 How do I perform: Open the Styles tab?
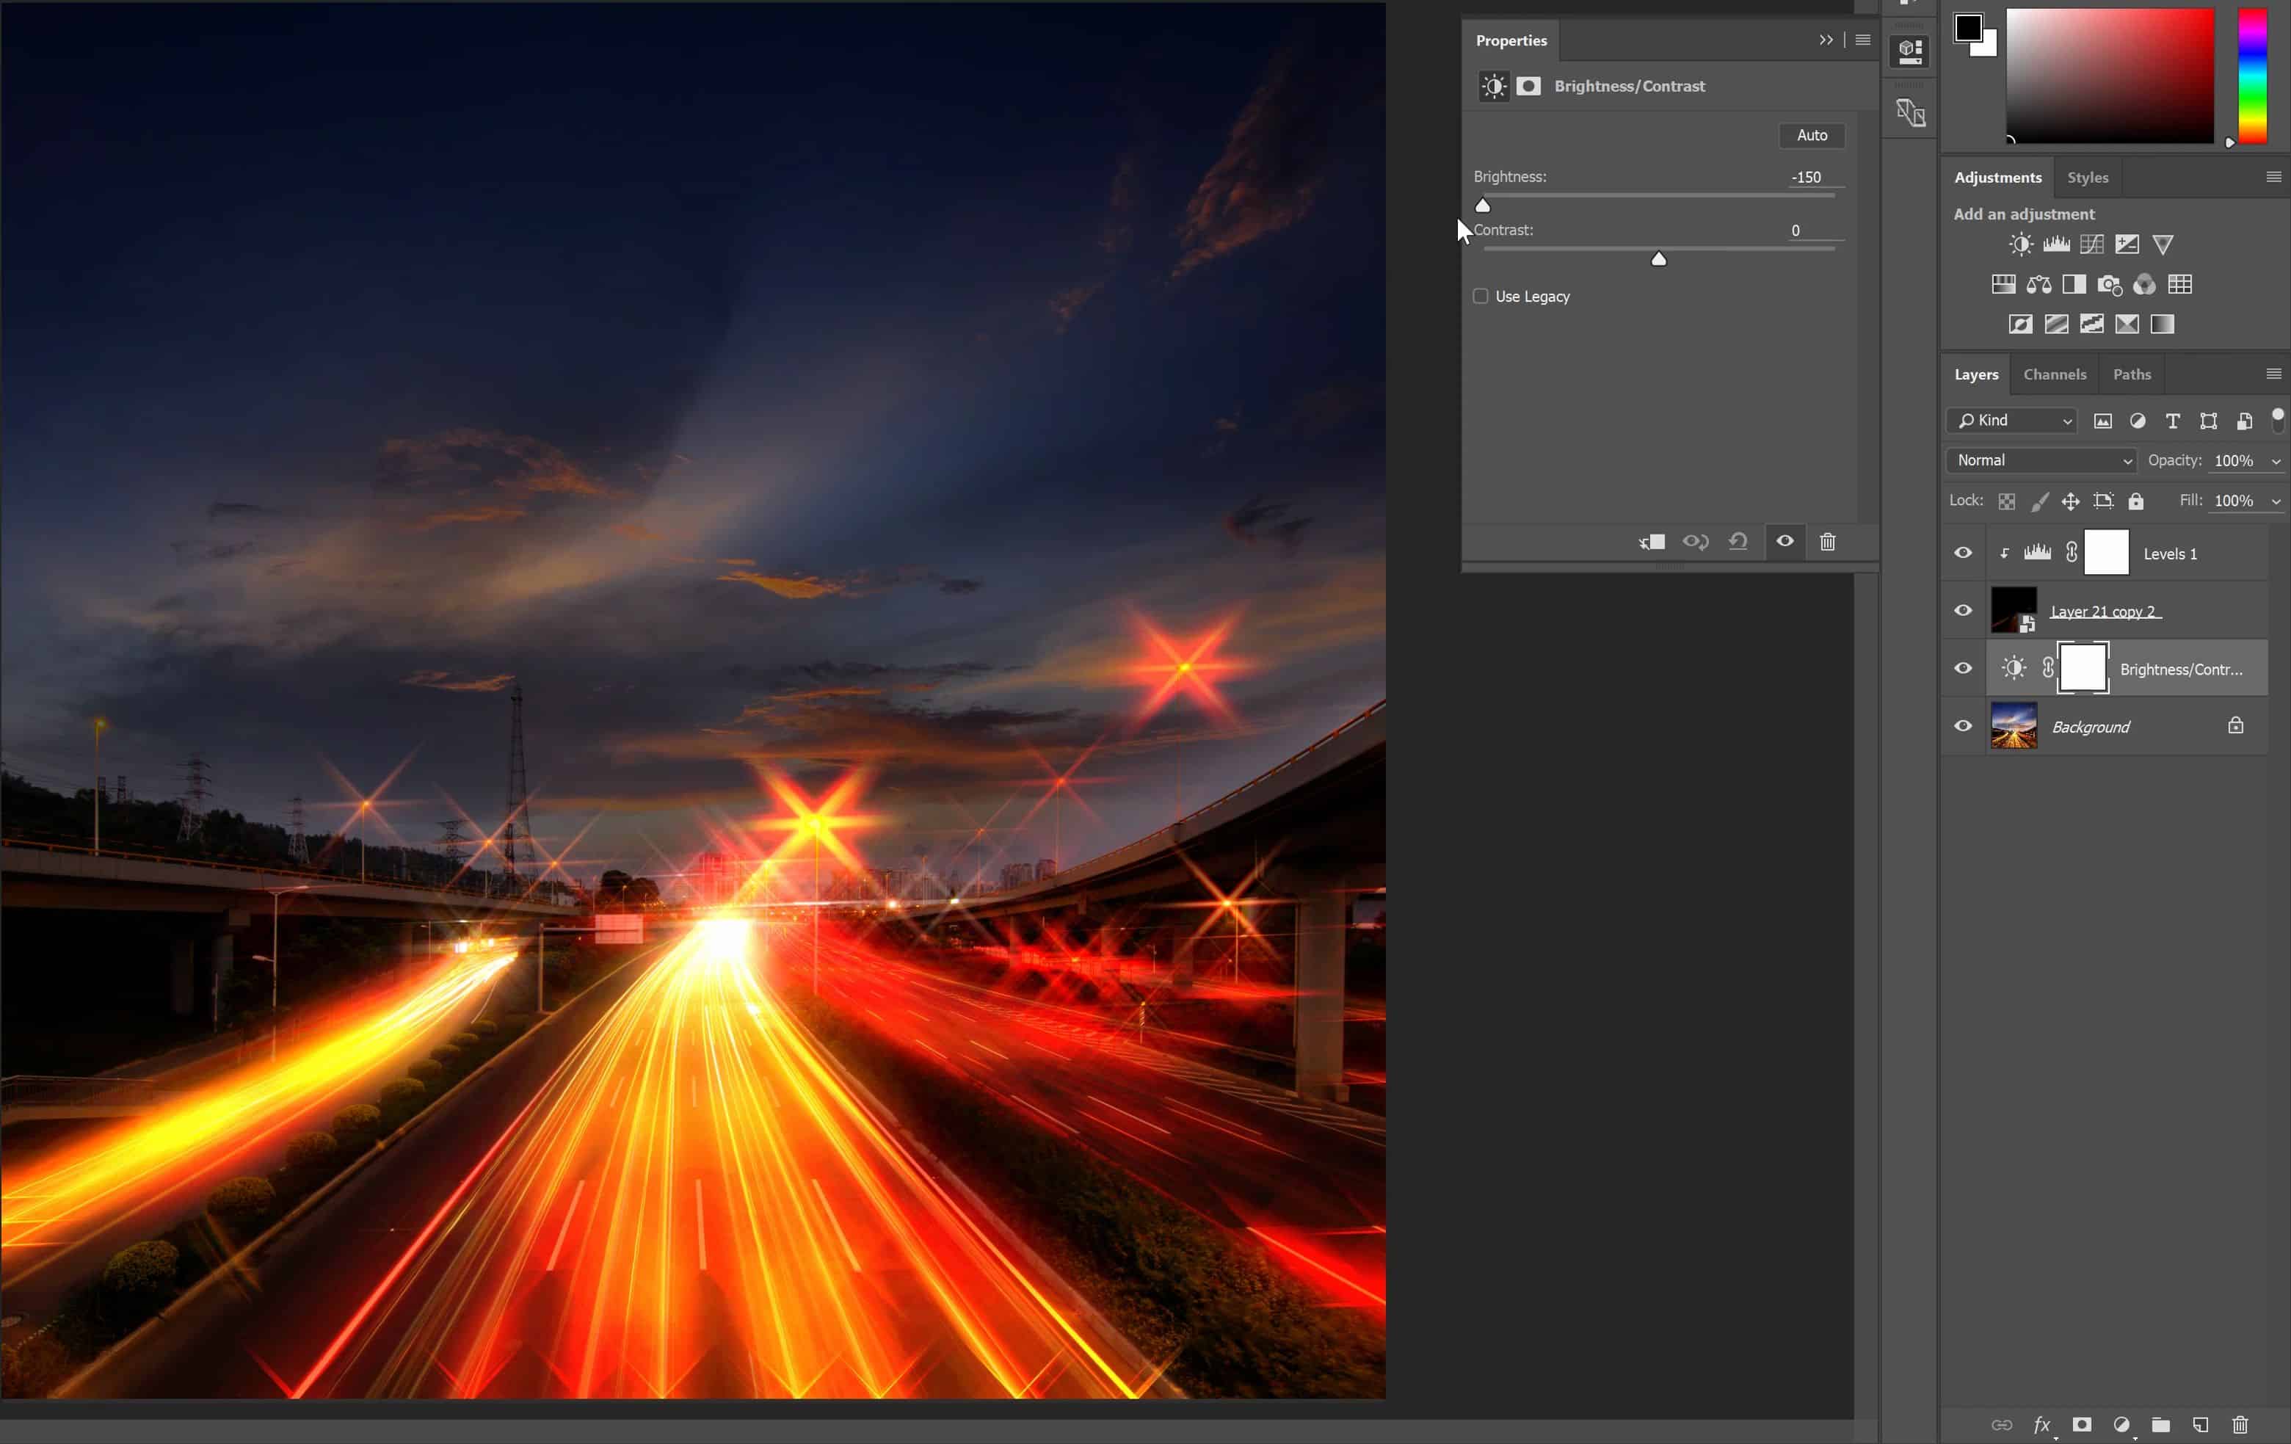click(x=2088, y=177)
